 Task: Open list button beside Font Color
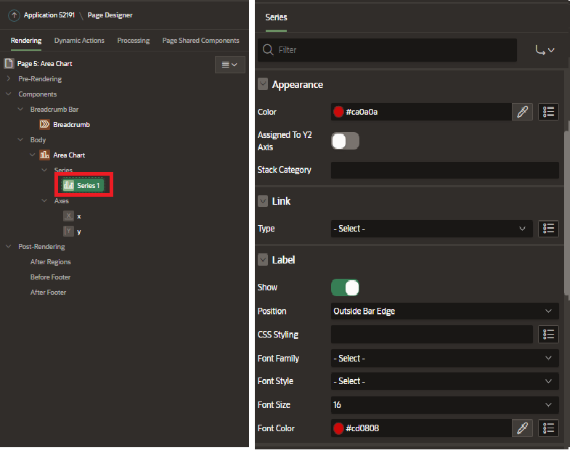point(548,428)
